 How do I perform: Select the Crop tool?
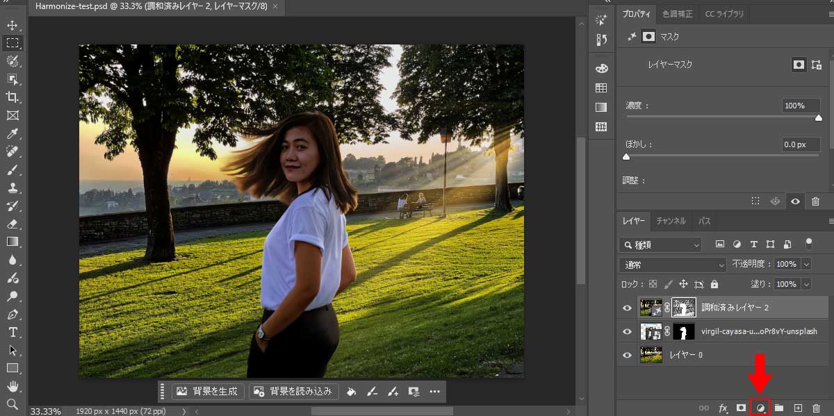(x=13, y=97)
